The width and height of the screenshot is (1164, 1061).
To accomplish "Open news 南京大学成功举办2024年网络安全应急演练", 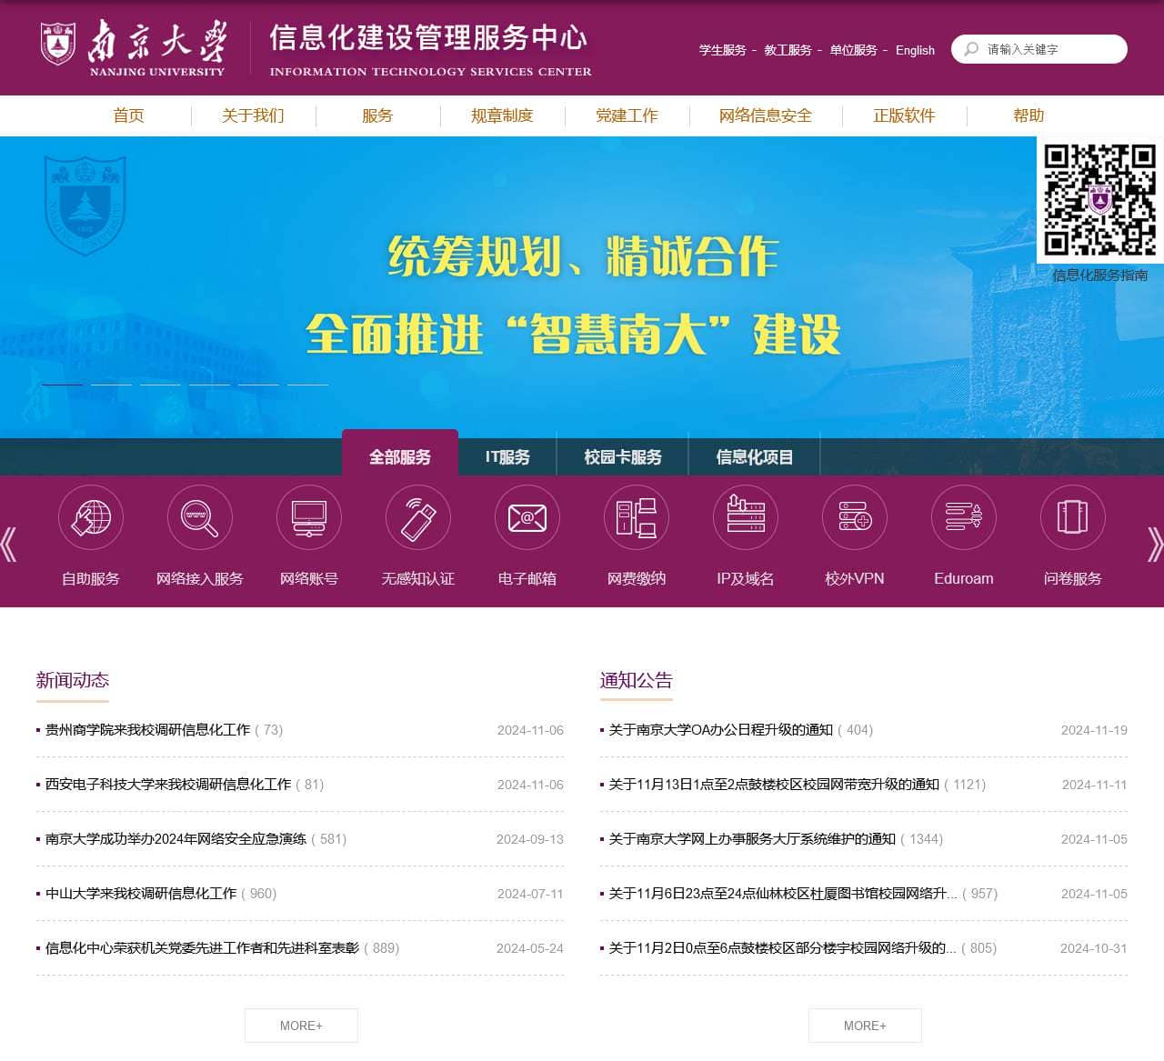I will pyautogui.click(x=176, y=838).
